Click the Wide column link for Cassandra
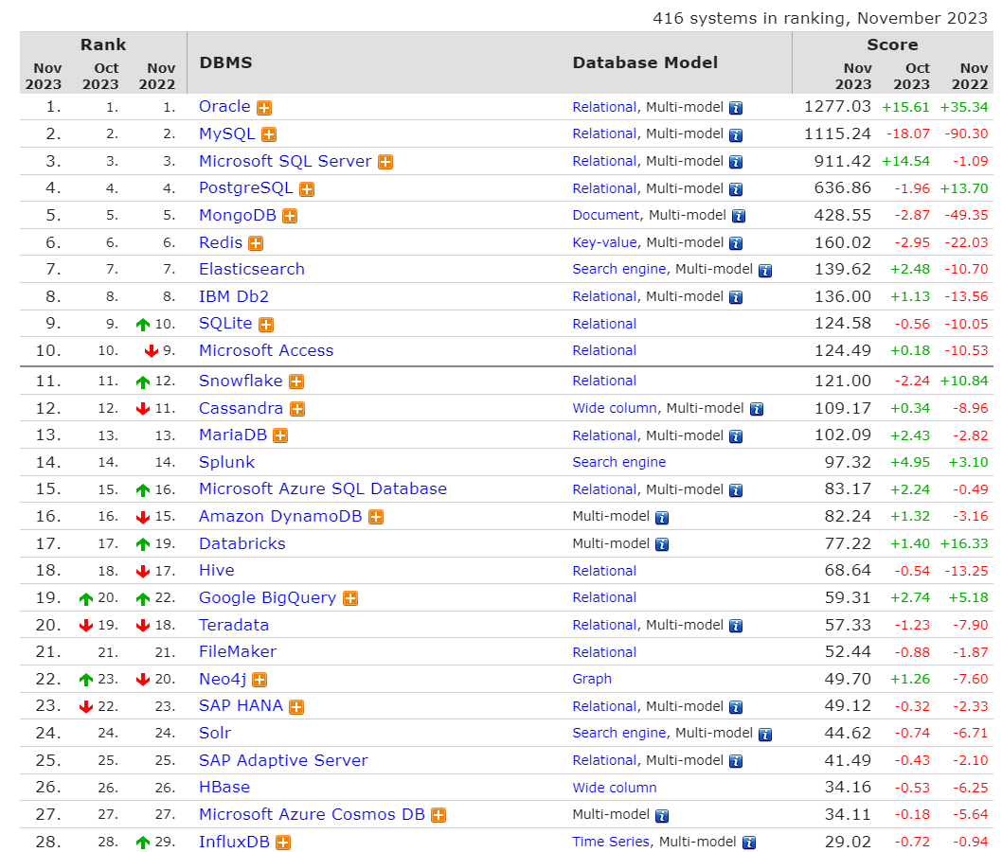The width and height of the screenshot is (1002, 852). coord(615,408)
